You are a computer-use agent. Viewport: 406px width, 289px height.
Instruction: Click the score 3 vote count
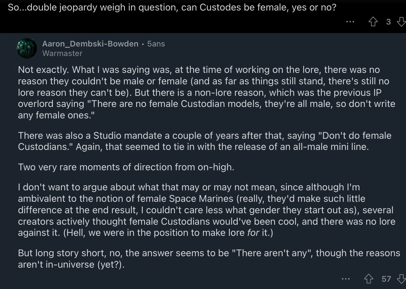[x=388, y=22]
